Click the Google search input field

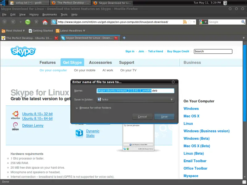pos(224,22)
